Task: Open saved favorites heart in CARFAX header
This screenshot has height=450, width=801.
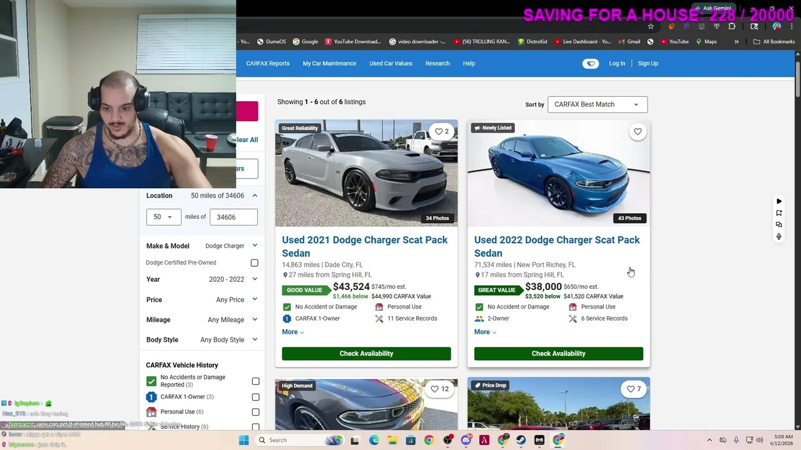Action: (x=591, y=63)
